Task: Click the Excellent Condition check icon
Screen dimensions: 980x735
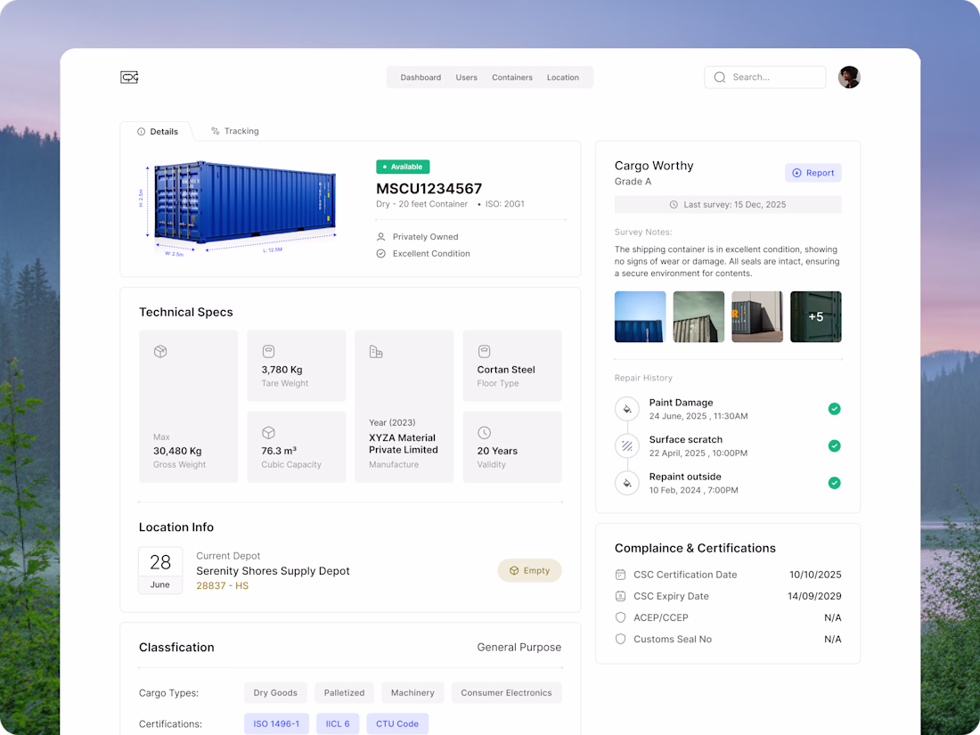Action: click(380, 253)
